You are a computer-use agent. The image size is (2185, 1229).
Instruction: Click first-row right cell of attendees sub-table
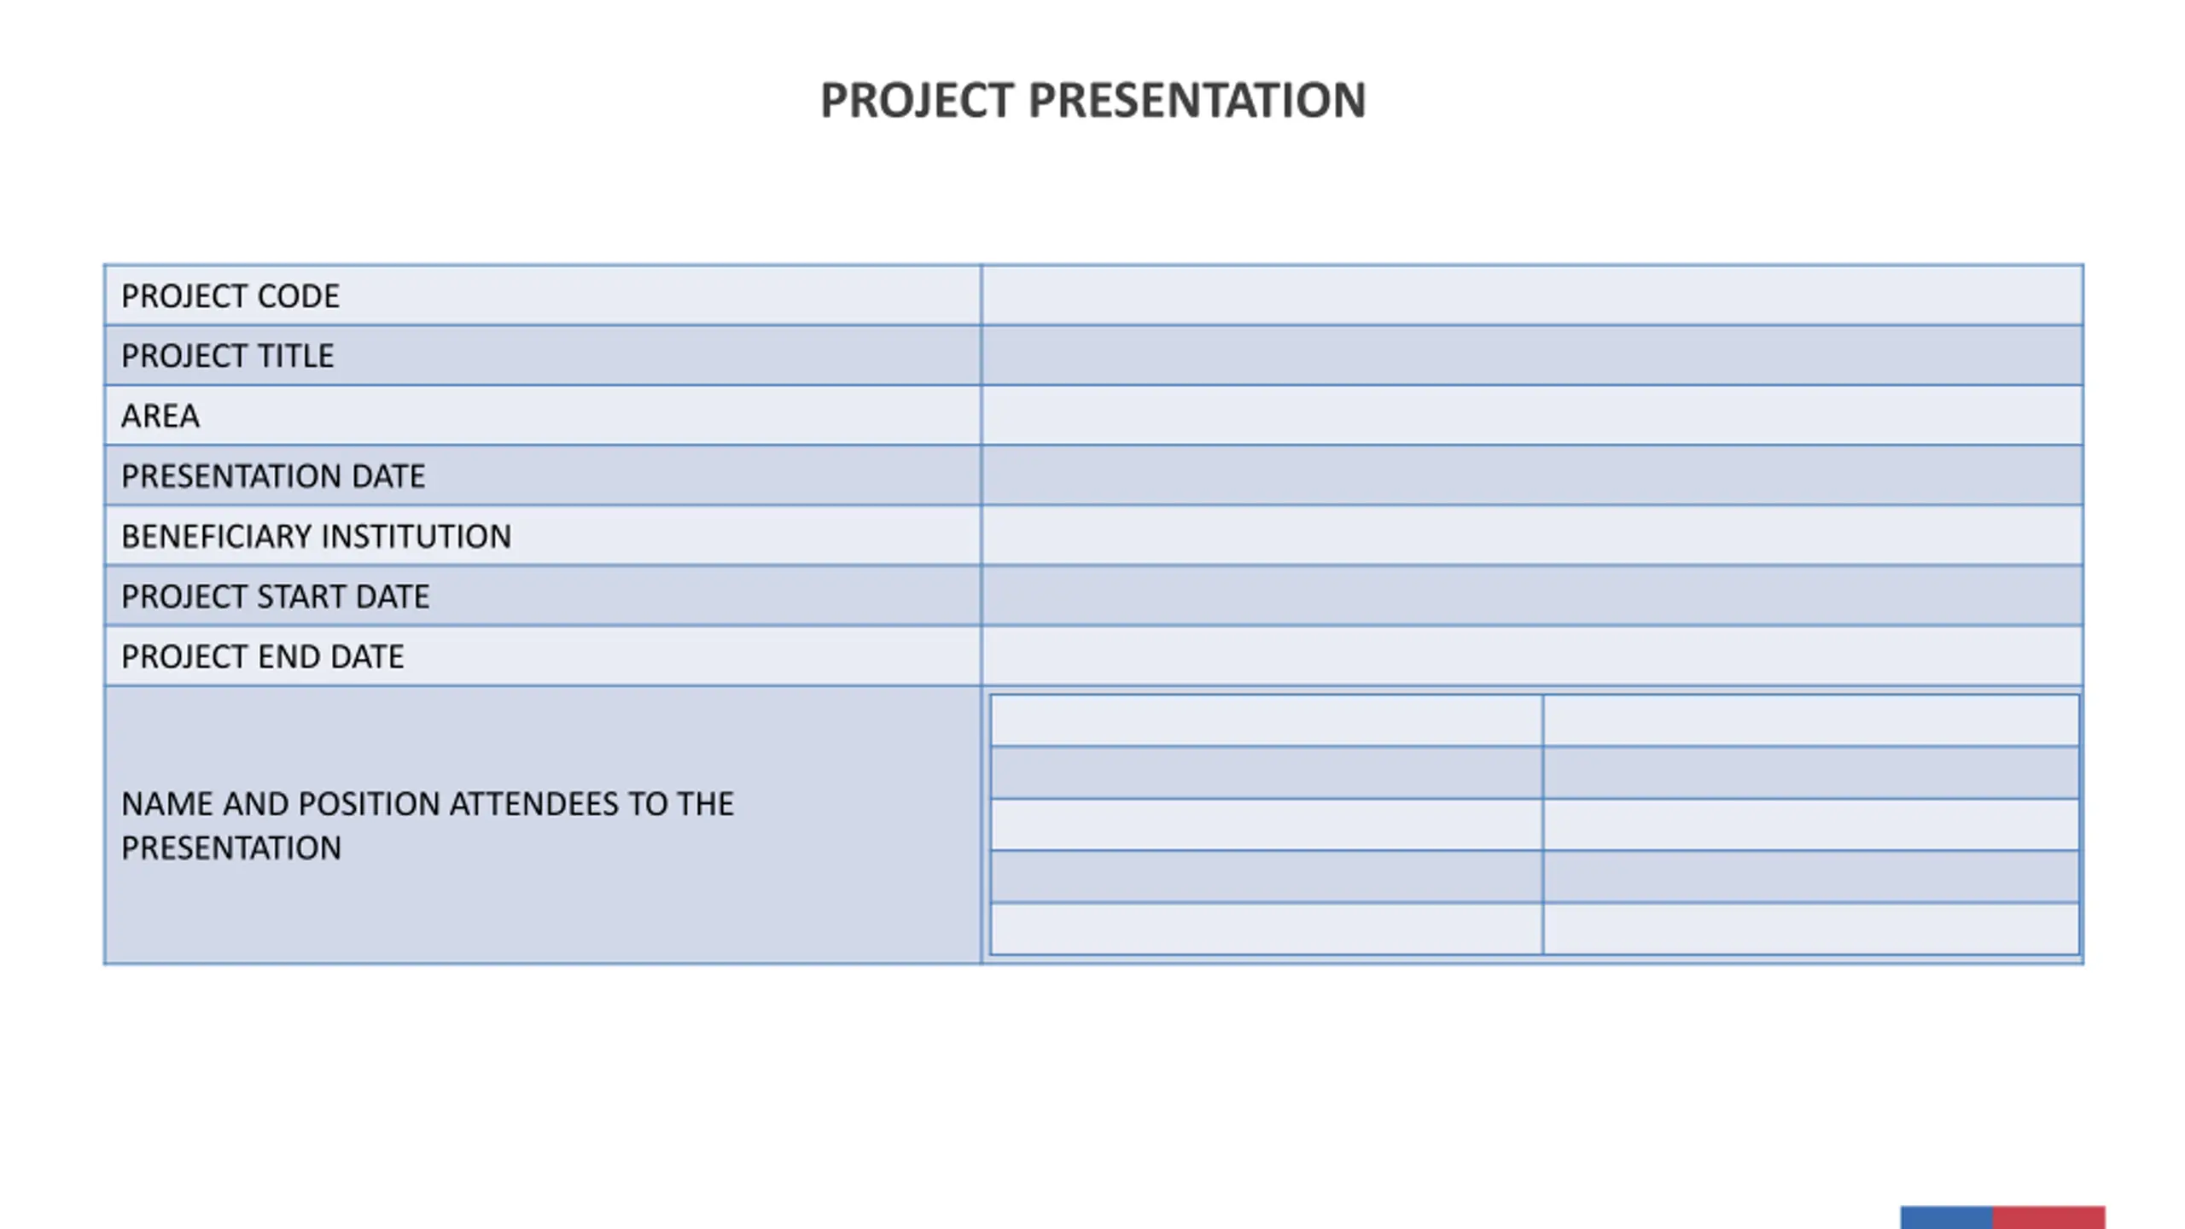tap(1811, 720)
